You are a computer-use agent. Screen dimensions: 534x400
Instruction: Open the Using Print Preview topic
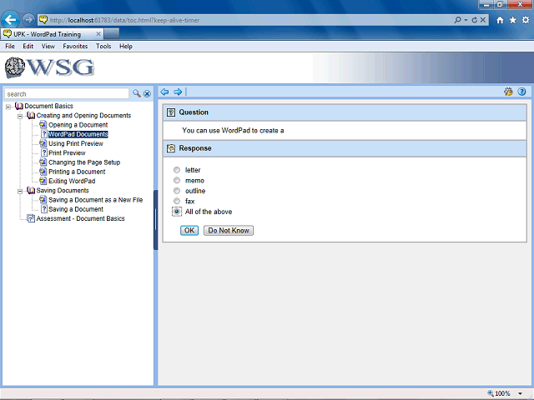[x=76, y=143]
